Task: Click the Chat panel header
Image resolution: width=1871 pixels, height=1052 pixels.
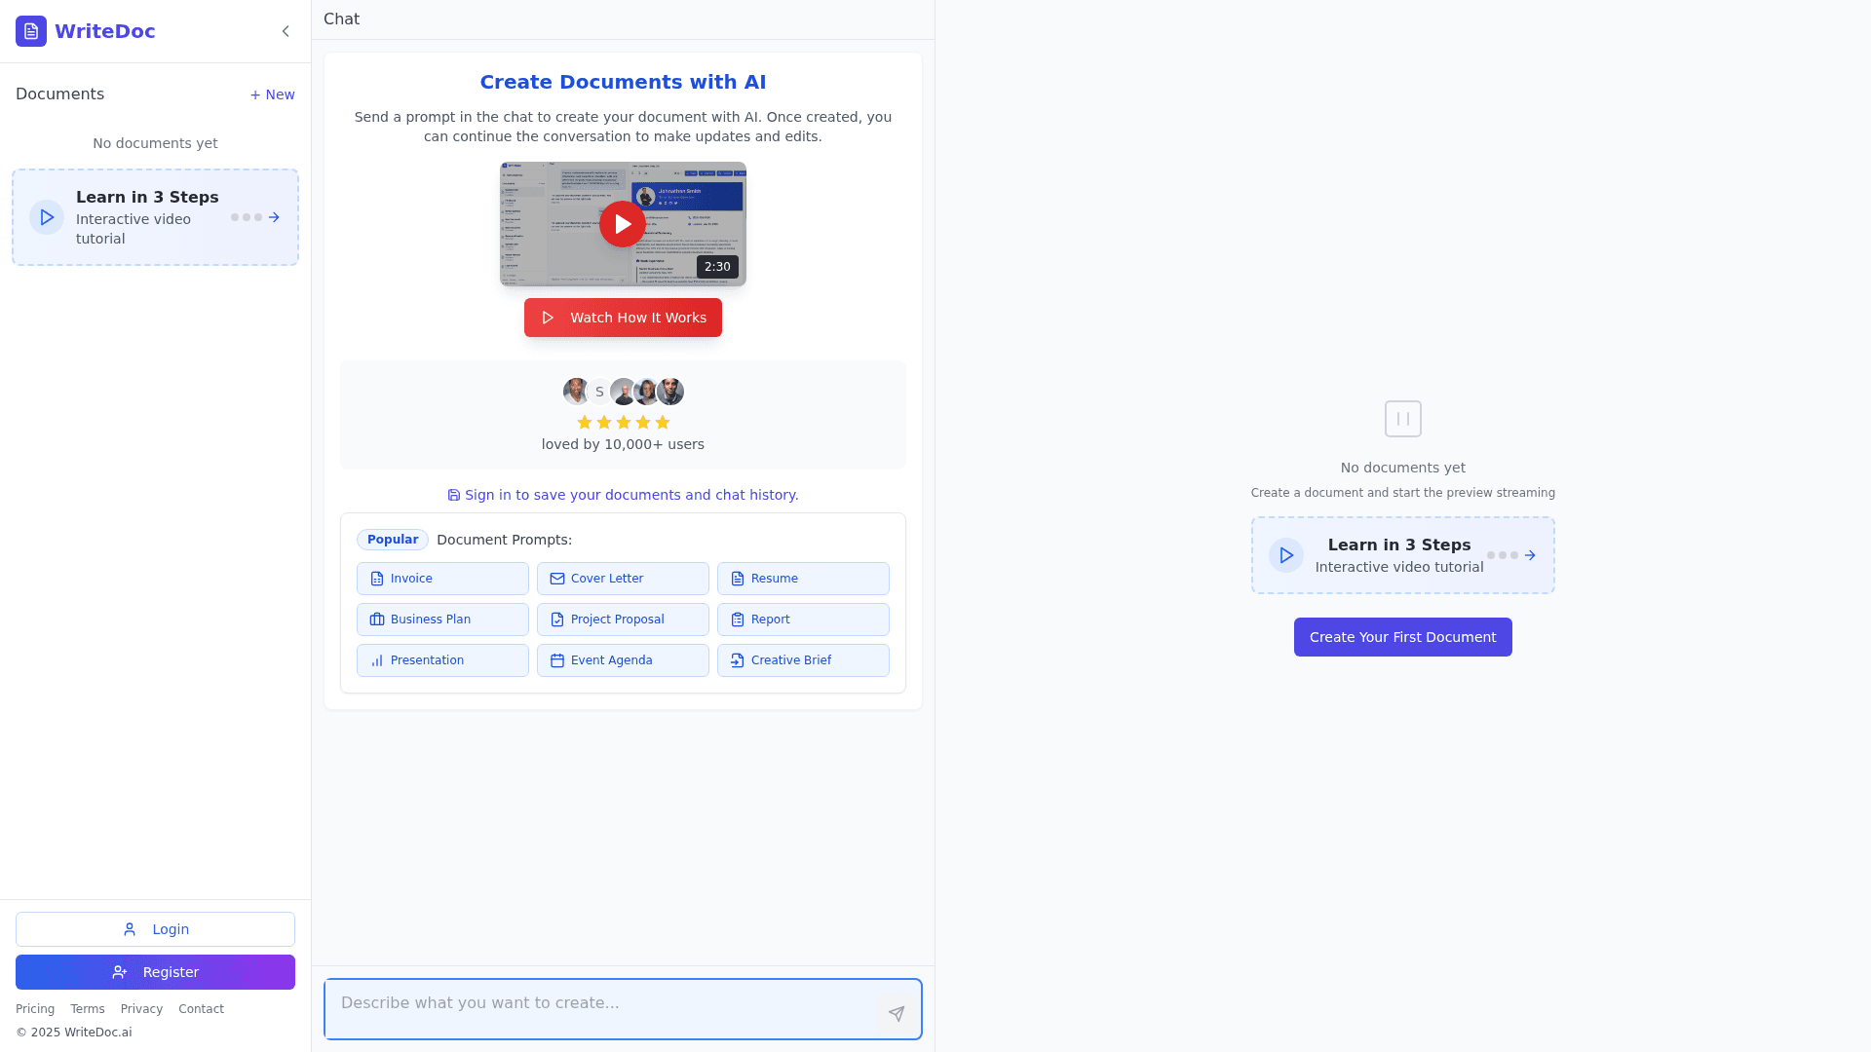Action: point(341,19)
